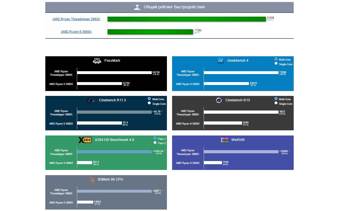Viewport: 337px width, 211px height.
Task: Click the overall rating bar for Ryzen 9 3900X
Action: [x=150, y=32]
